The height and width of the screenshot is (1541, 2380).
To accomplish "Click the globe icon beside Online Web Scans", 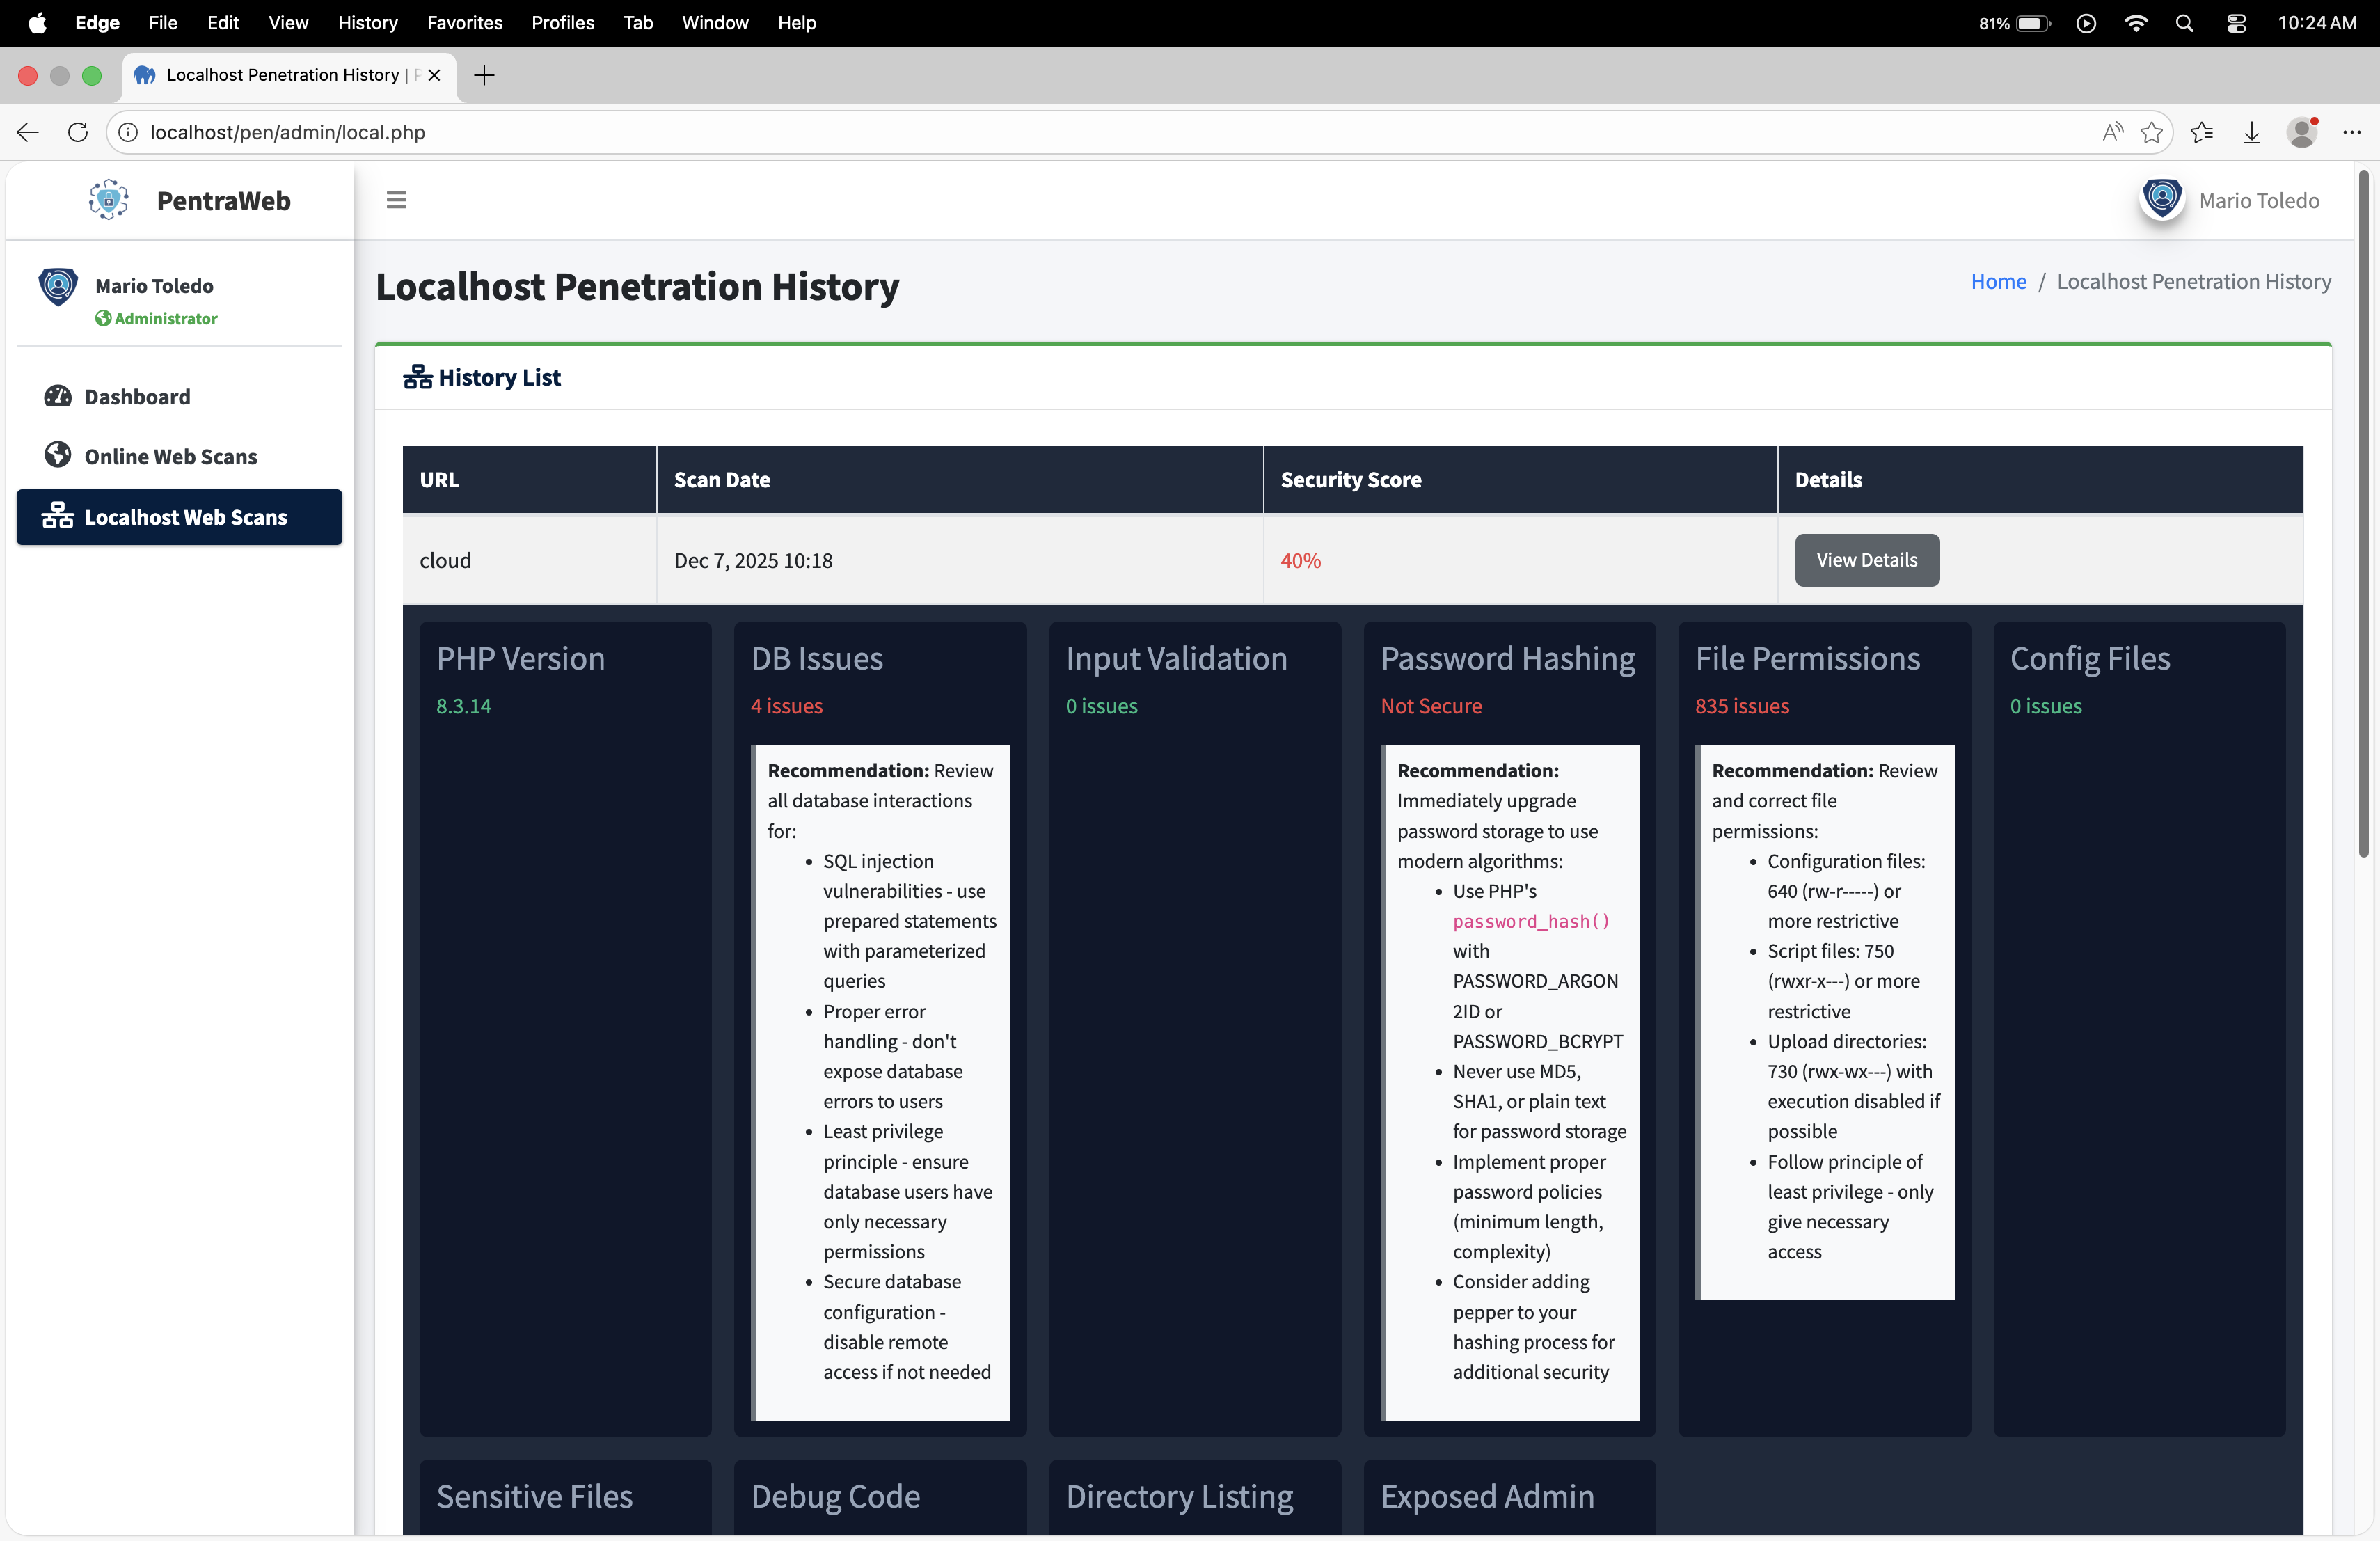I will coord(57,455).
